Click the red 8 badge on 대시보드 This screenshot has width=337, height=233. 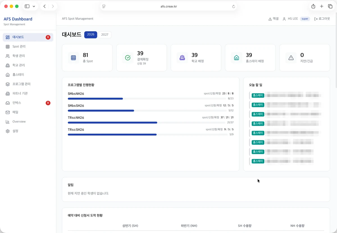pyautogui.click(x=48, y=37)
